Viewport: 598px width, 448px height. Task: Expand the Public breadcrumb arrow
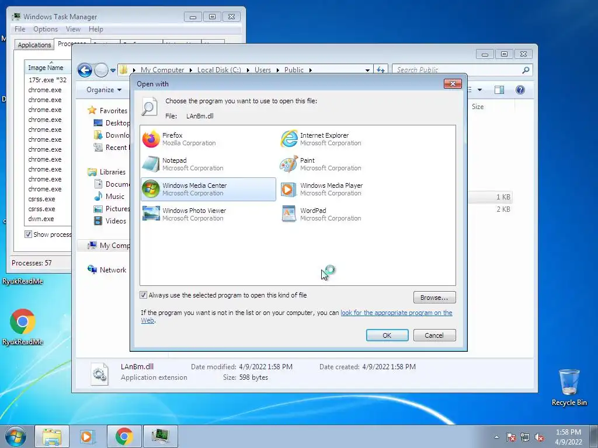tap(311, 70)
